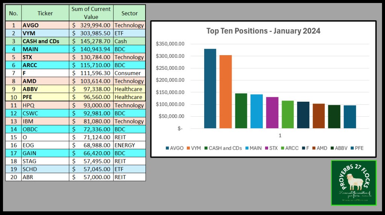Select the Ticker column header
The image size is (385, 215).
(x=45, y=13)
